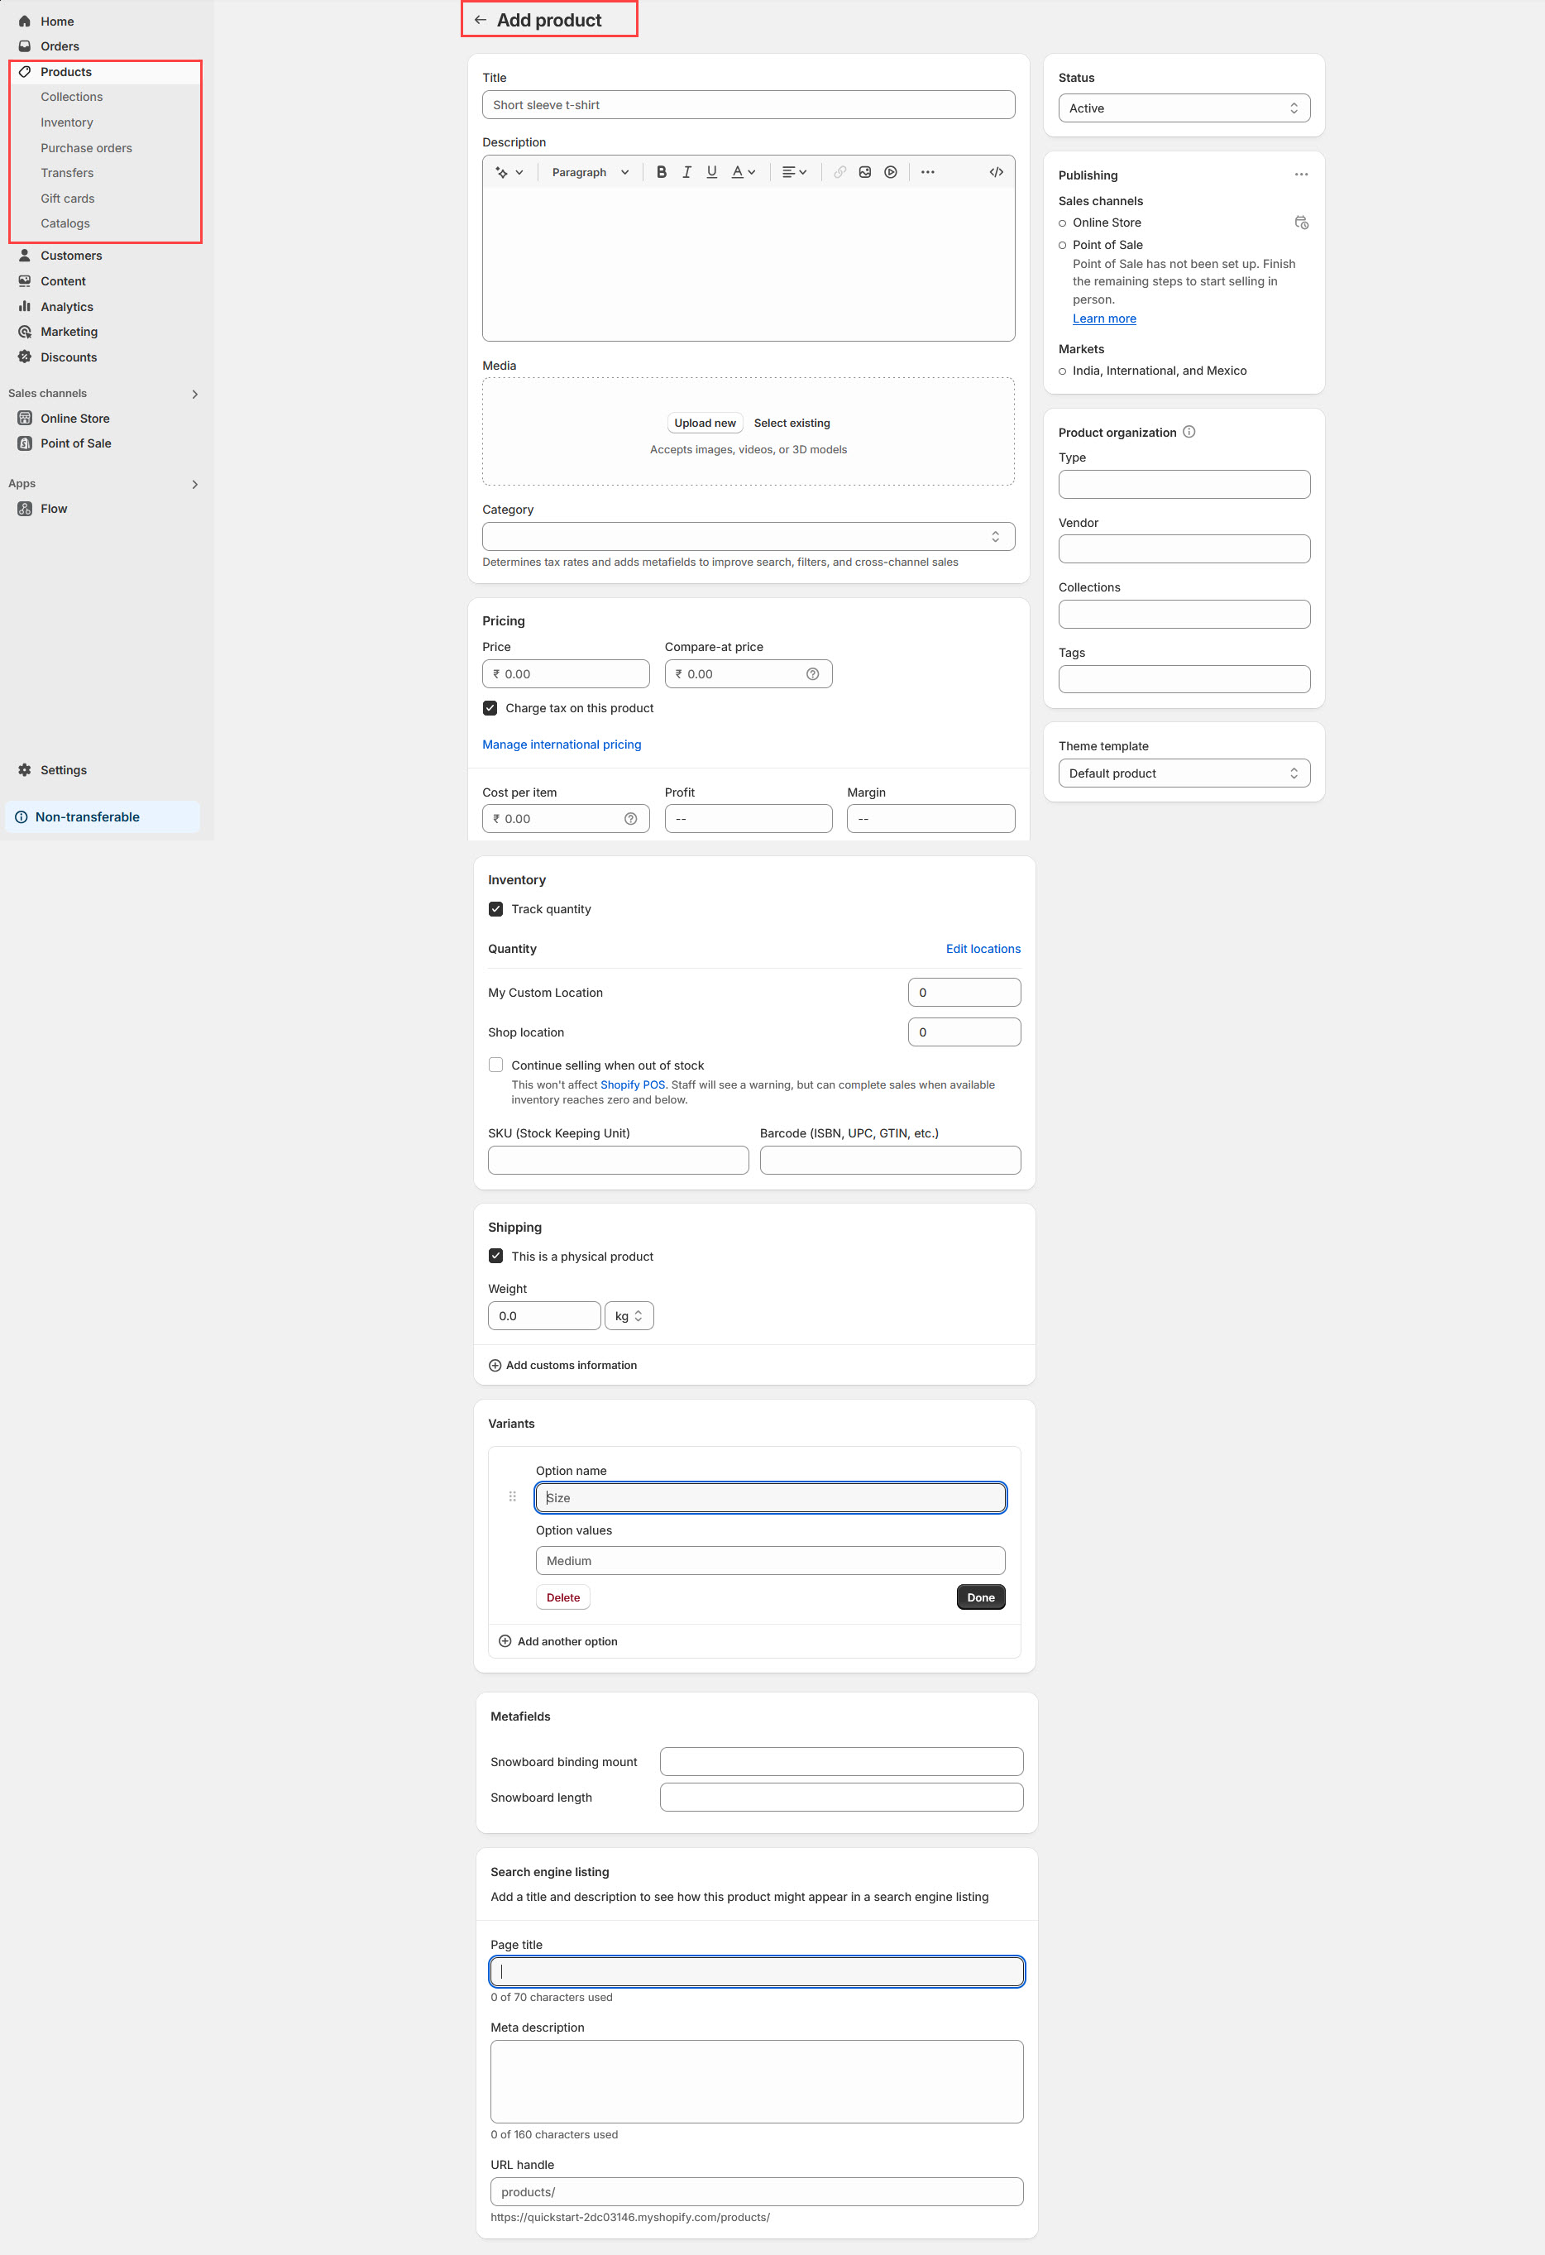Image resolution: width=1545 pixels, height=2255 pixels.
Task: Click the text color icon
Action: point(738,172)
